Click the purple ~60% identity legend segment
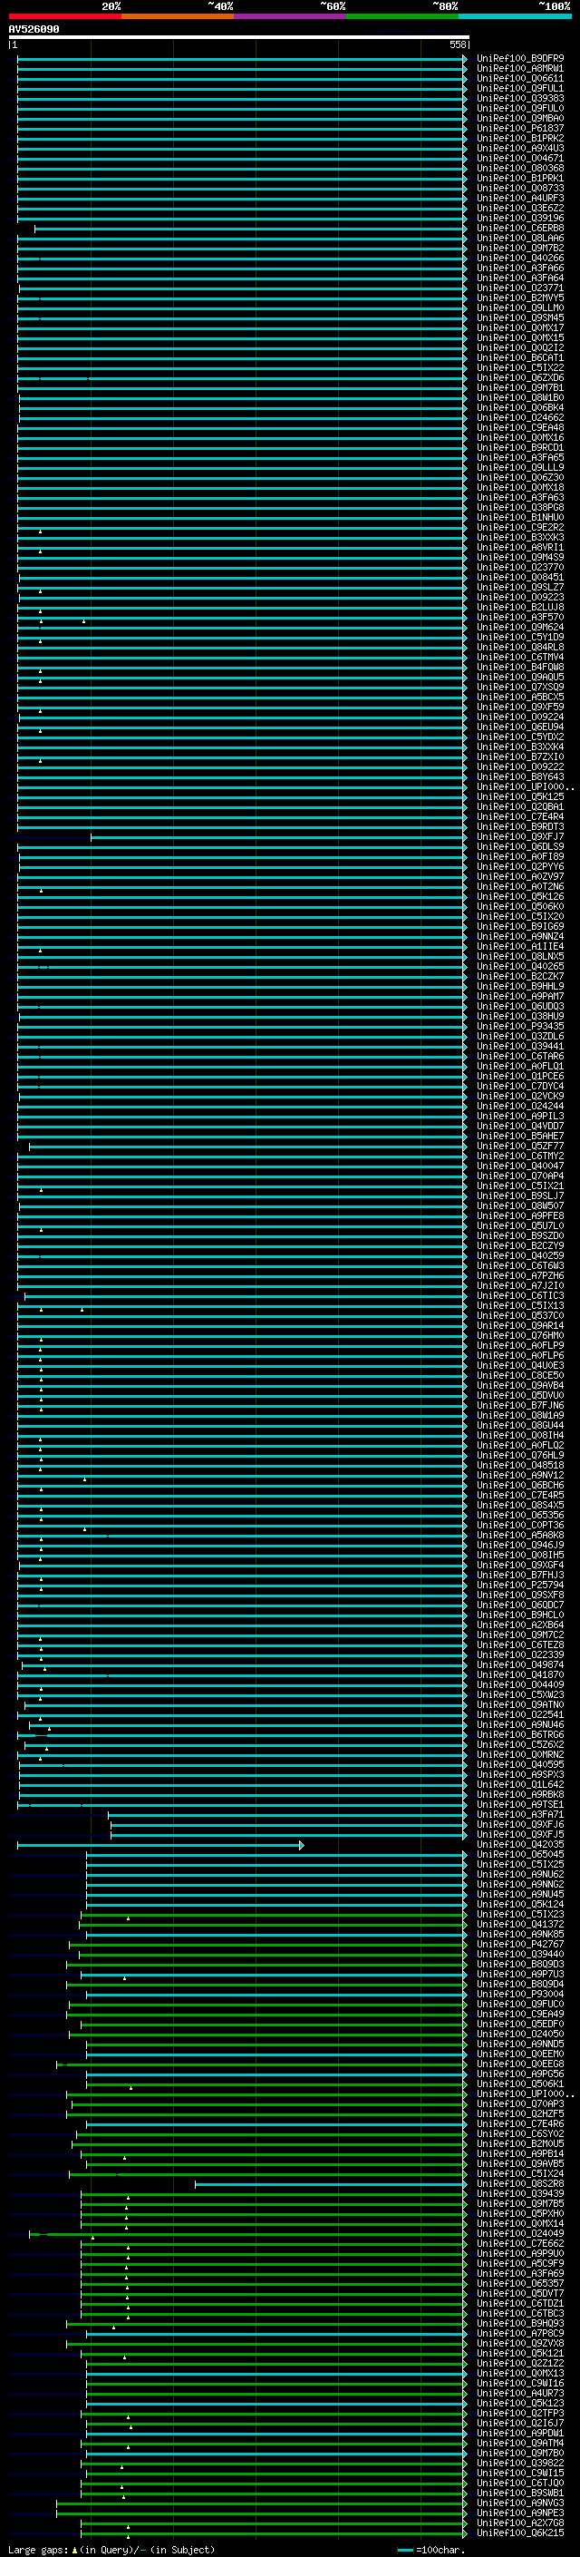 [291, 16]
